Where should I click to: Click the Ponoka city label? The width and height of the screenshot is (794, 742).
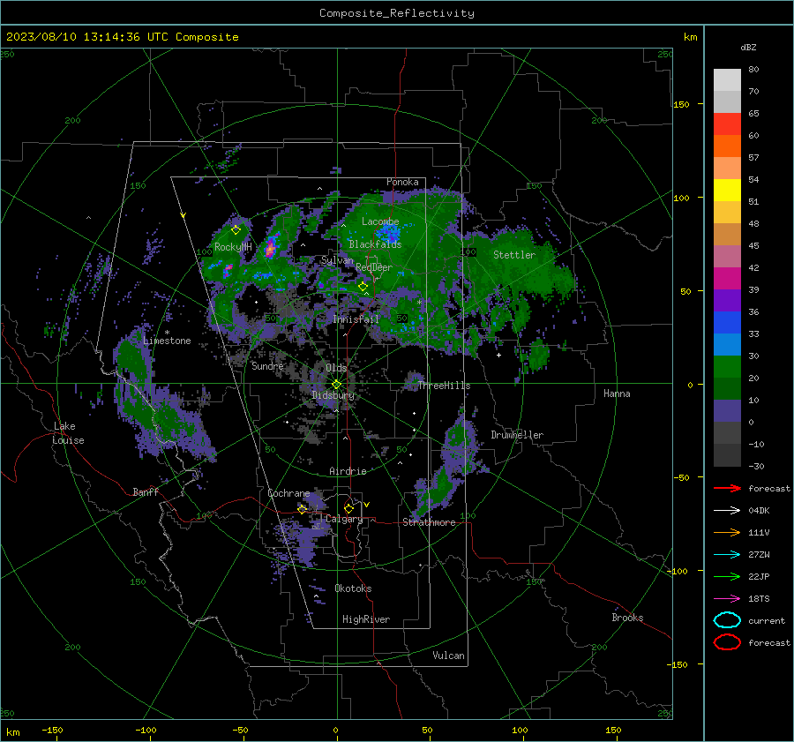(402, 182)
